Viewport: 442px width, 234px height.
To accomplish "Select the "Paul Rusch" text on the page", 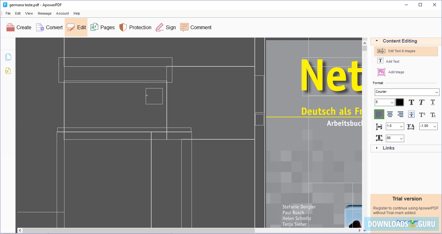I will coord(293,213).
